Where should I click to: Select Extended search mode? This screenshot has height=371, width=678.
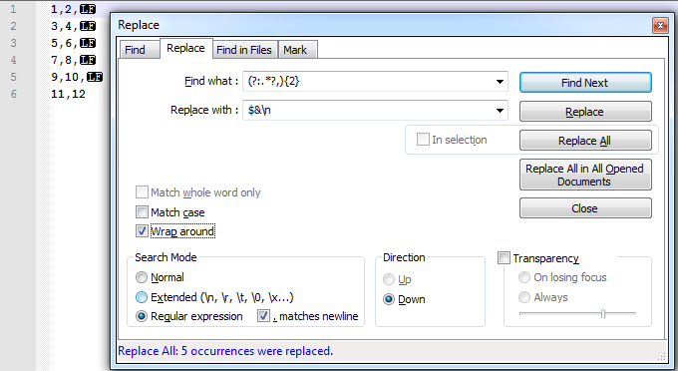[142, 297]
